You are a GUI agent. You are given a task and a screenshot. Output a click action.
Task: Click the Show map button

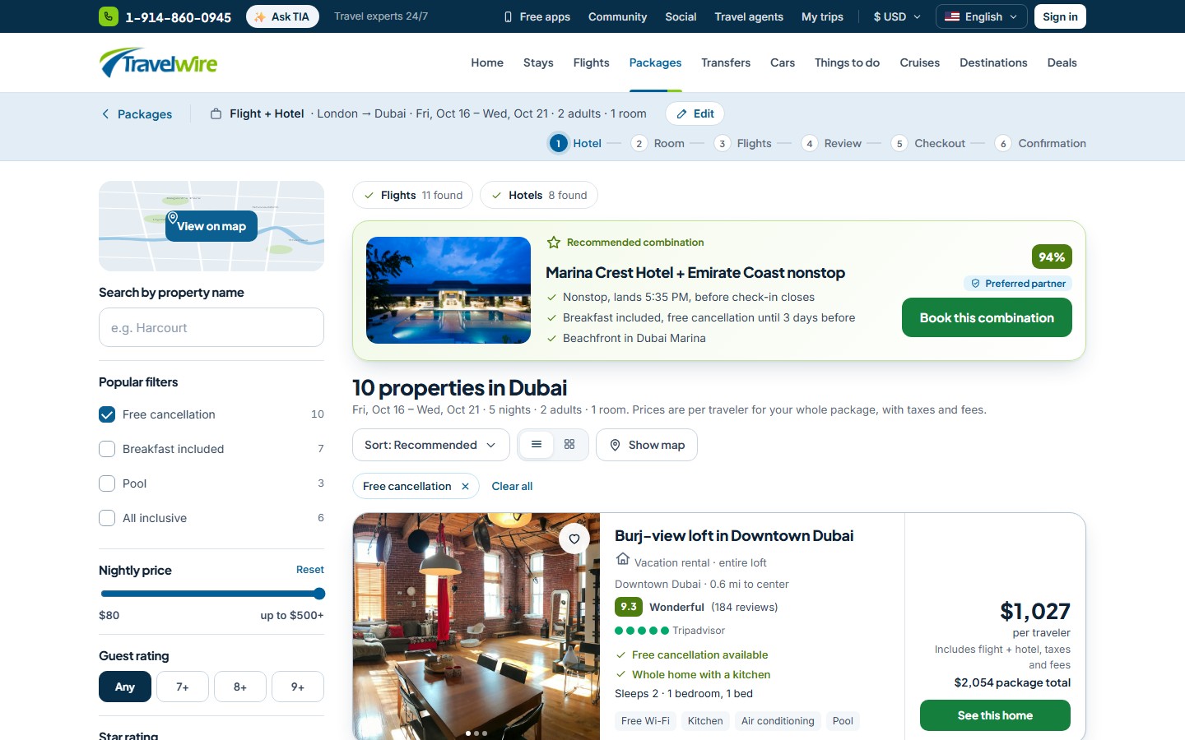tap(647, 445)
